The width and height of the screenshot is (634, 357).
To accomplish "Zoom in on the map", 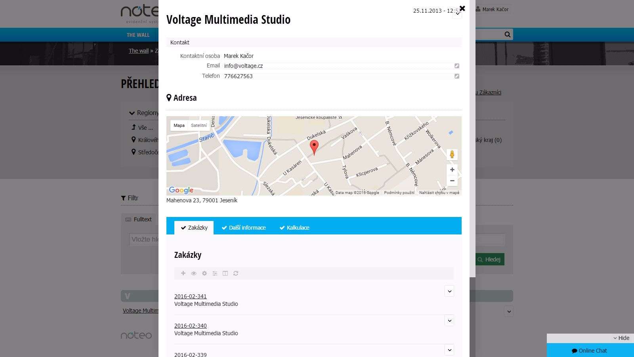I will tap(452, 170).
